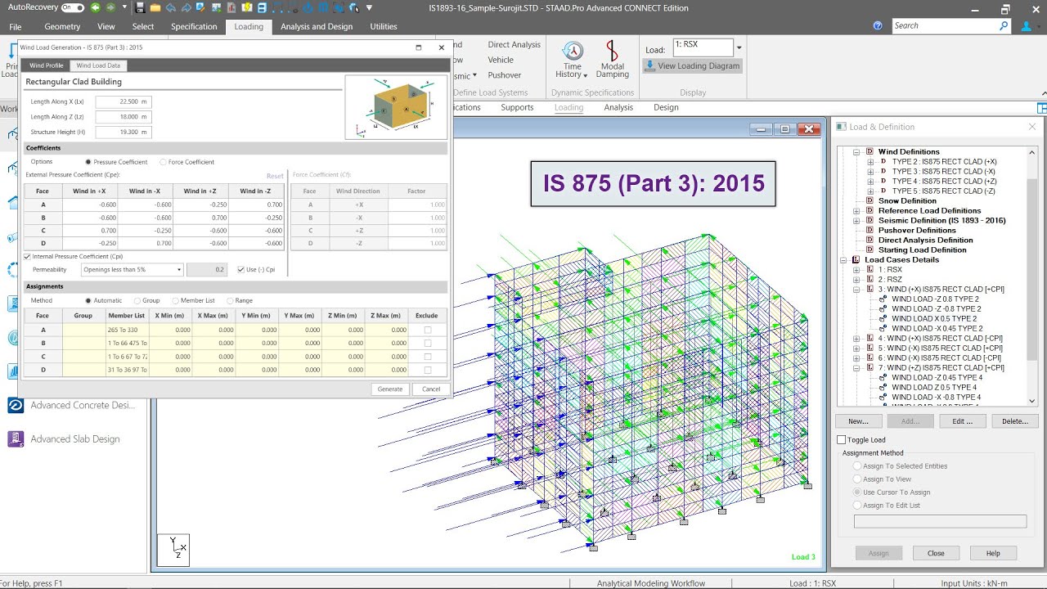Switch to the Geometry ribbon tab
Image resolution: width=1047 pixels, height=589 pixels.
(62, 26)
